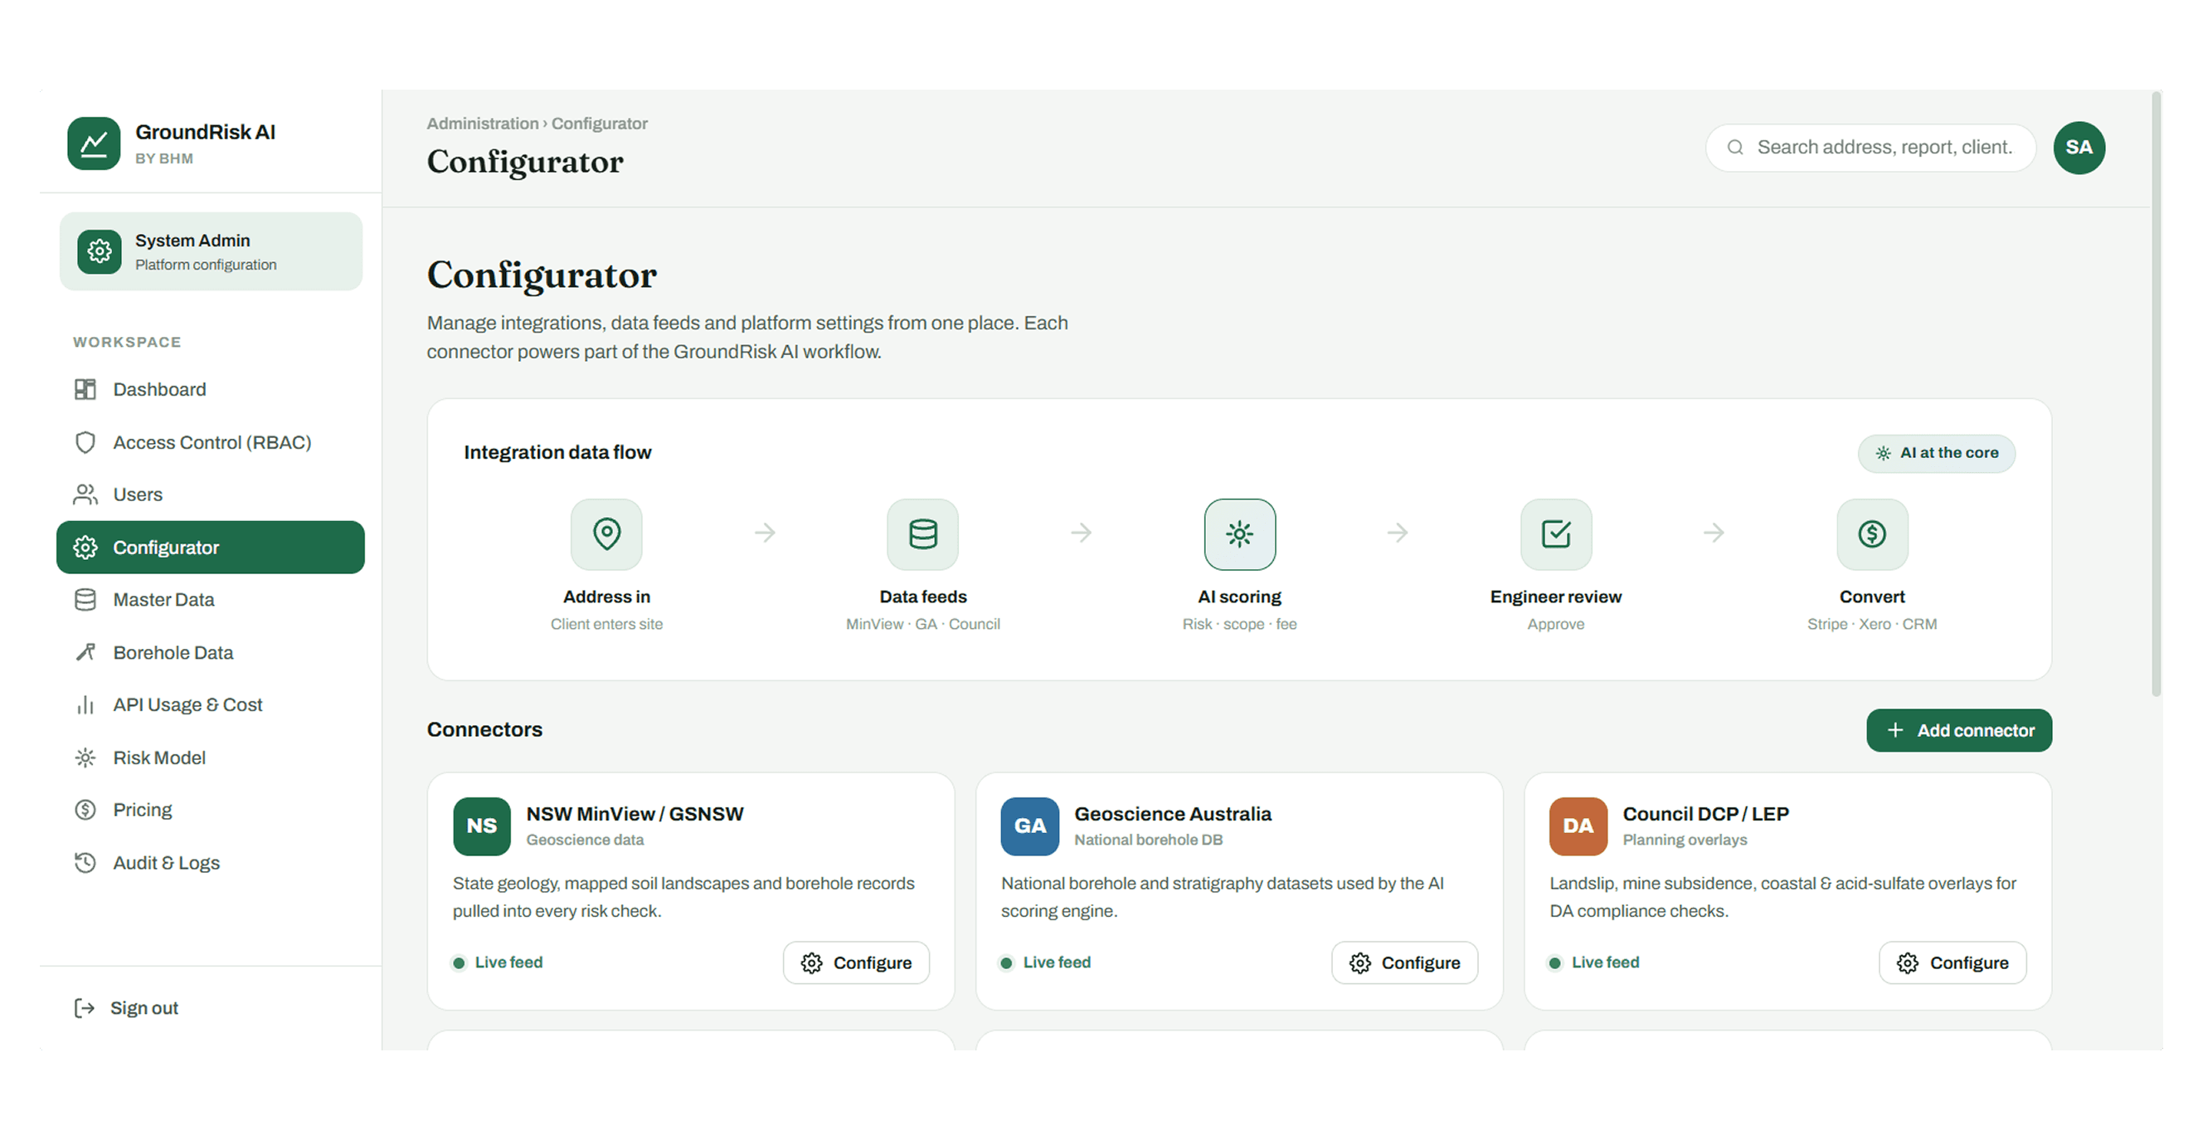Go to Users in the sidebar
This screenshot has width=2203, height=1140.
pos(211,495)
